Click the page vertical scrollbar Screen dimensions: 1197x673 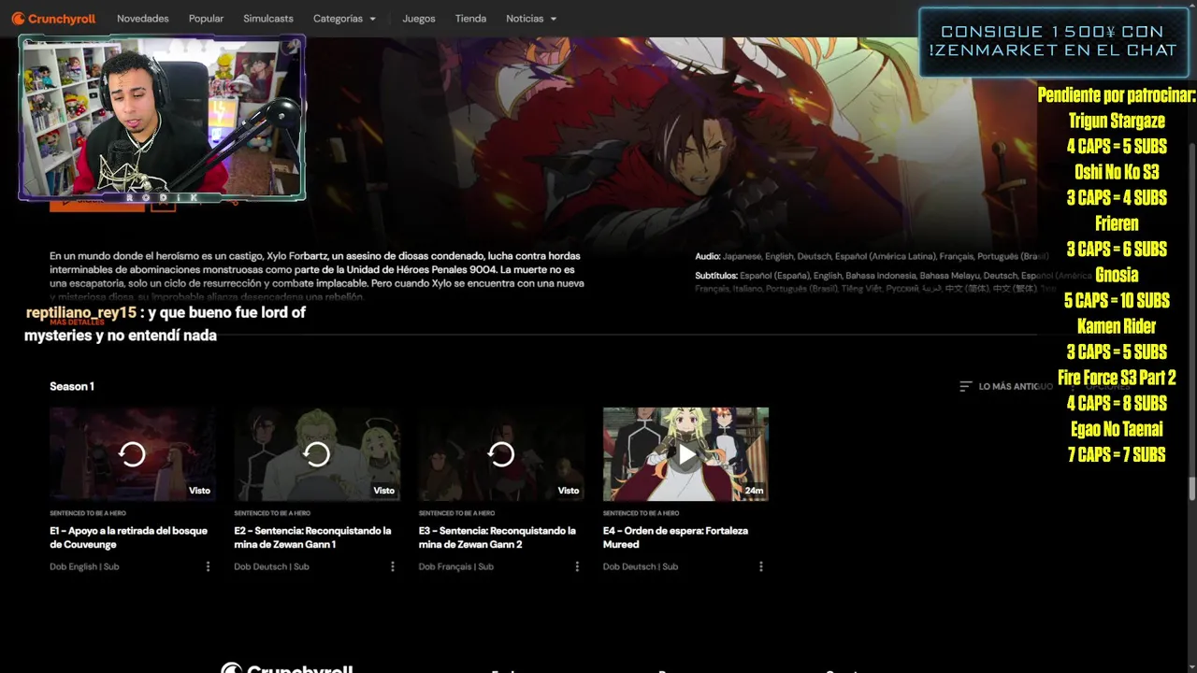[1192, 489]
